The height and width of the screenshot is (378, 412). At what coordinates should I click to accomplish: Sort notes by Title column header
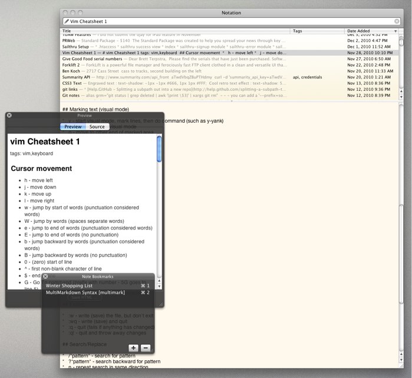(x=177, y=31)
